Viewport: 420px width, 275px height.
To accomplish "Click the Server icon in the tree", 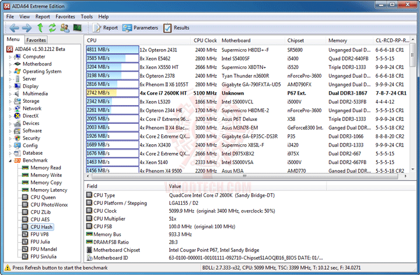I will tap(17, 79).
